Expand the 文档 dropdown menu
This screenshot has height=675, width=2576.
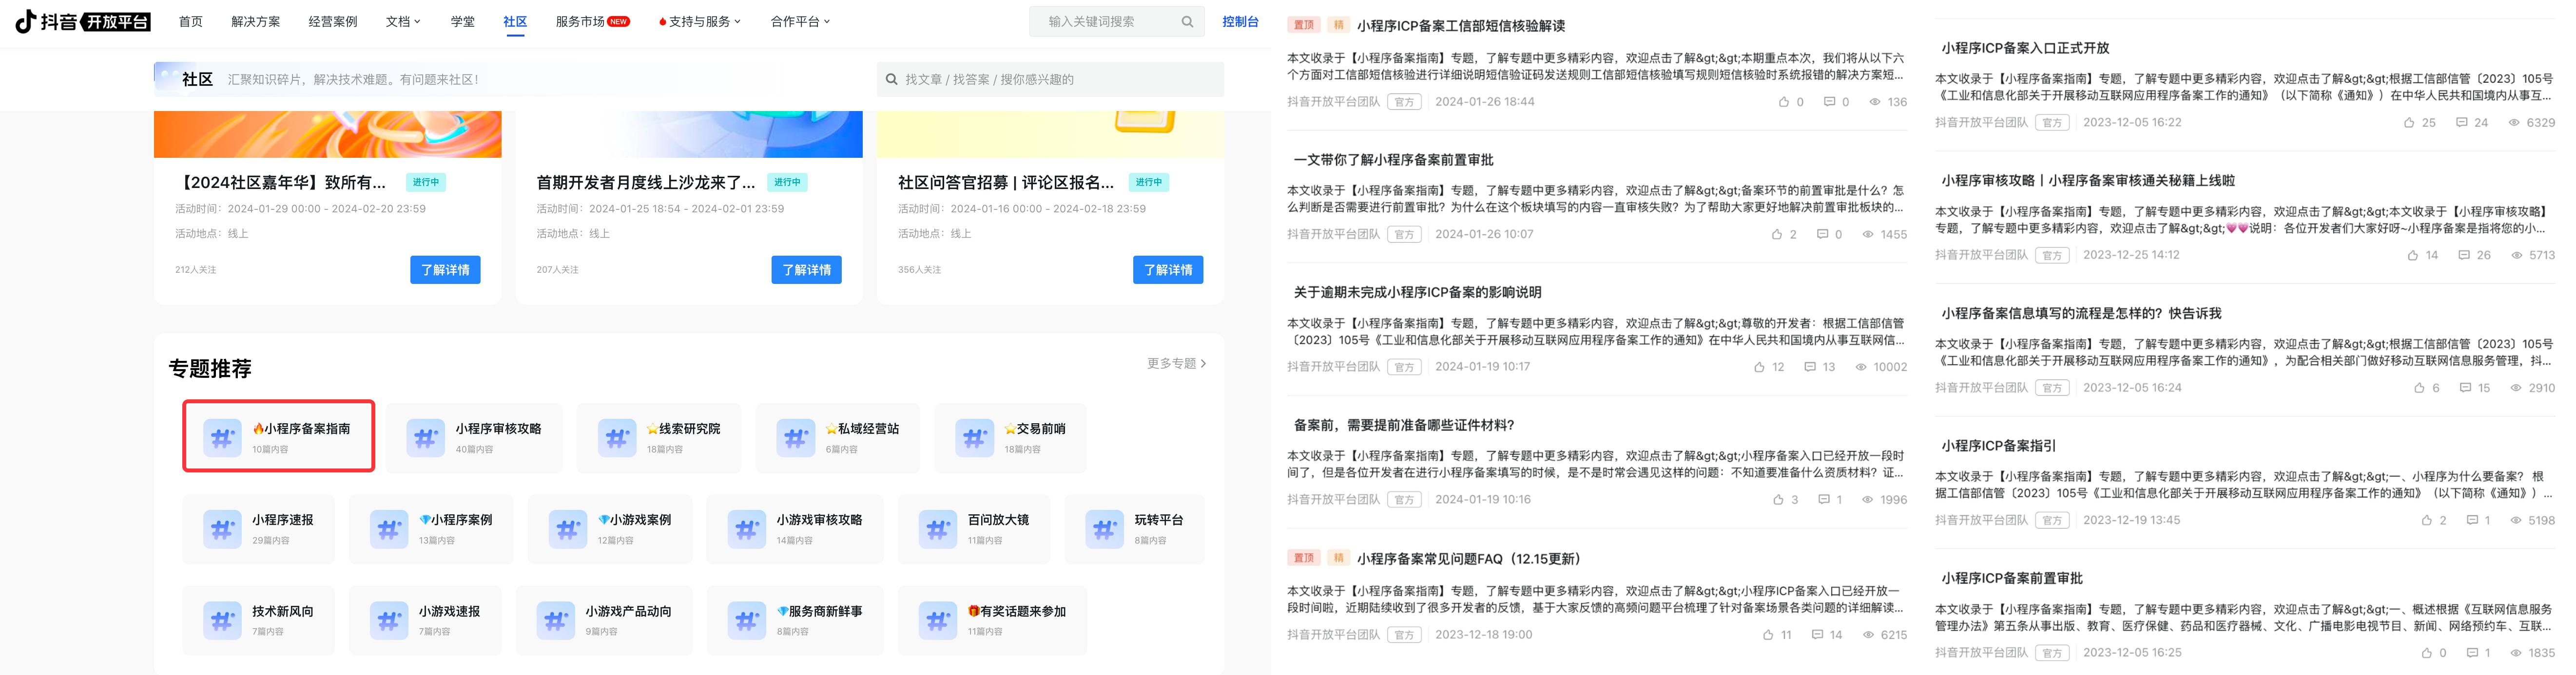pyautogui.click(x=403, y=21)
